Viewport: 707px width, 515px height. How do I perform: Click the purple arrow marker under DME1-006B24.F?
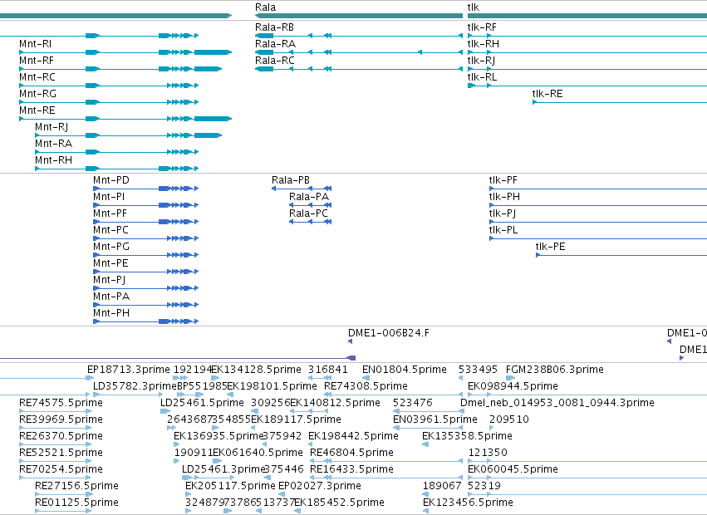[x=351, y=341]
